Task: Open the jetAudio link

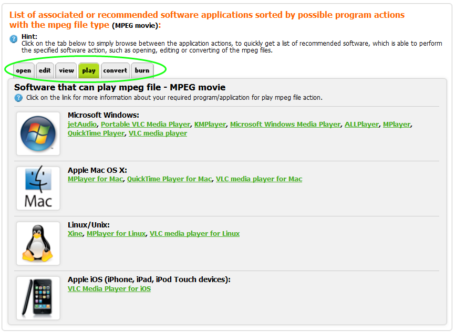Action: tap(82, 124)
